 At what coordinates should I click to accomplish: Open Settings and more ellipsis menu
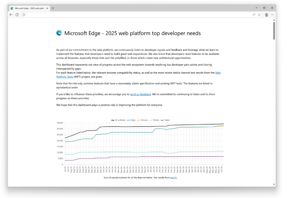point(273,15)
